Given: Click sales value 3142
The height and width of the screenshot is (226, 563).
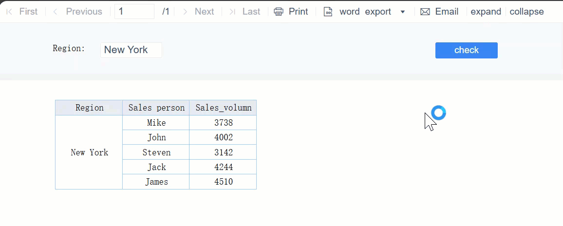Looking at the screenshot, I should point(223,152).
